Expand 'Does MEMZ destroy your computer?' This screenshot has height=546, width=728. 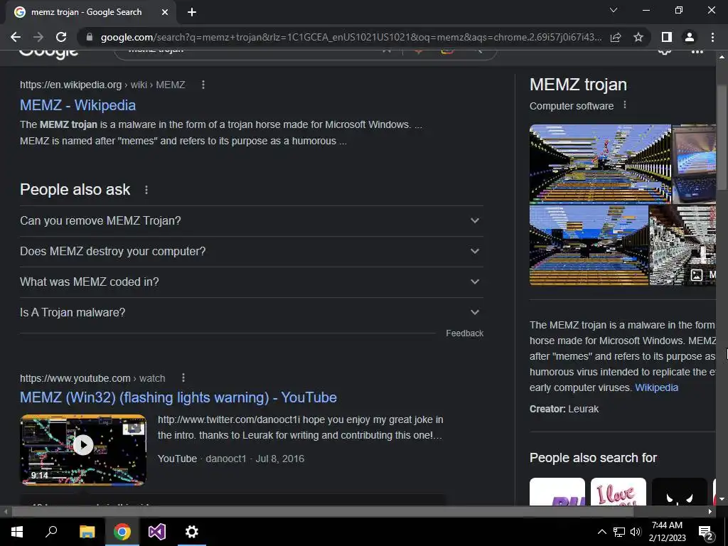coord(251,251)
